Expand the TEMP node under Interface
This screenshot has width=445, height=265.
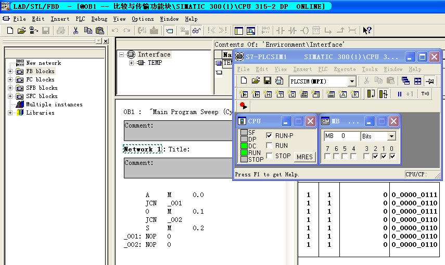coord(131,63)
